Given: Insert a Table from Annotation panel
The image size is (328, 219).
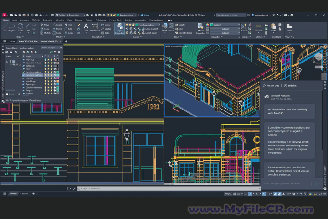Looking at the screenshot, I should tap(105, 33).
